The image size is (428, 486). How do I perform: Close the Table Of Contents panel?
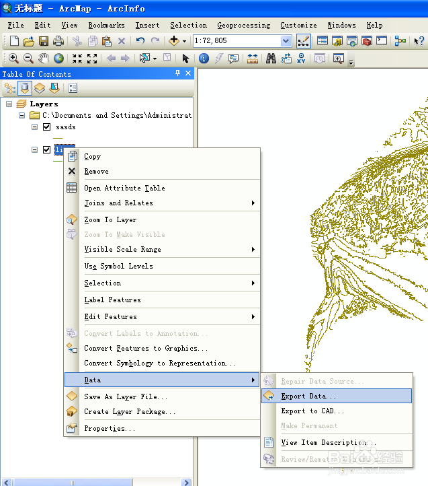coord(188,73)
